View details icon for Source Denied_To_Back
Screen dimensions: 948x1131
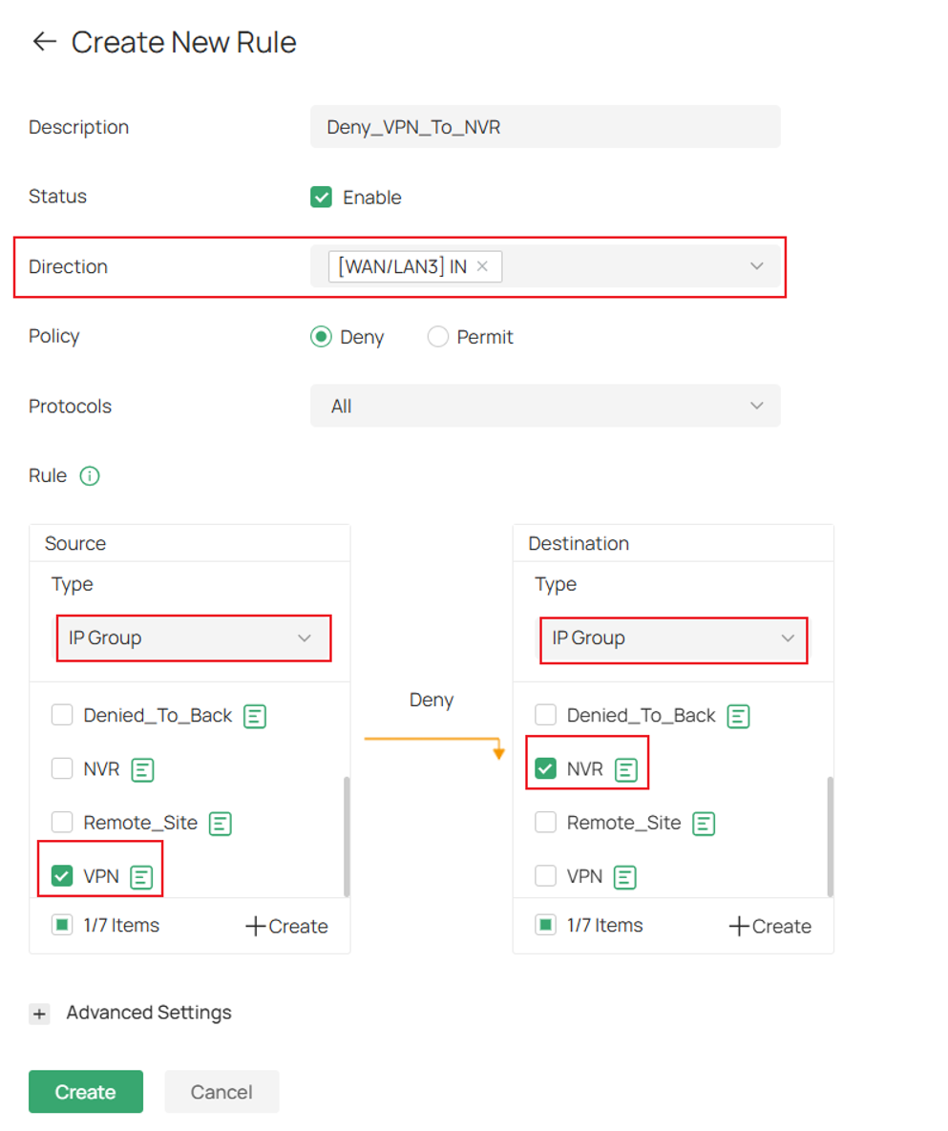(255, 716)
